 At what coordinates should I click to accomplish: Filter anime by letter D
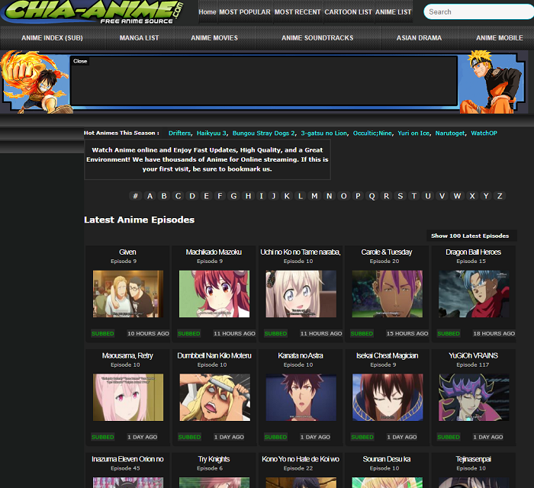[192, 196]
